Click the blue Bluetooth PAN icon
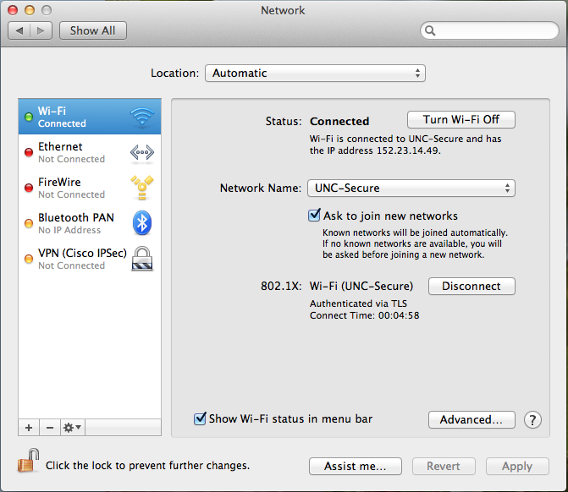The image size is (568, 492). click(x=141, y=223)
